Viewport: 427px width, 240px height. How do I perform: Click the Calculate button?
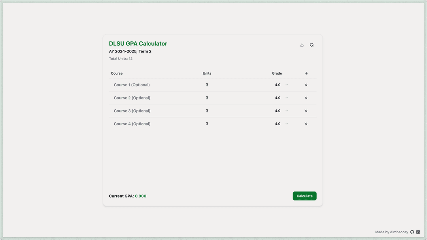(x=304, y=196)
